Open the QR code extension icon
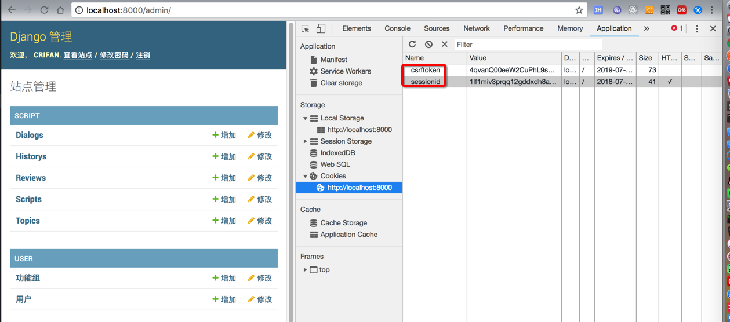 tap(666, 10)
